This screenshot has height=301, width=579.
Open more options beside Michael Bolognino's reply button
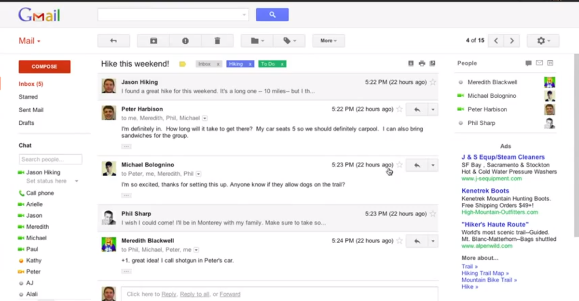click(x=433, y=165)
